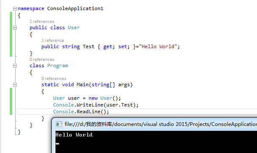Image resolution: width=257 pixels, height=153 pixels.
Task: Click the console window's application icon
Action: click(x=59, y=124)
